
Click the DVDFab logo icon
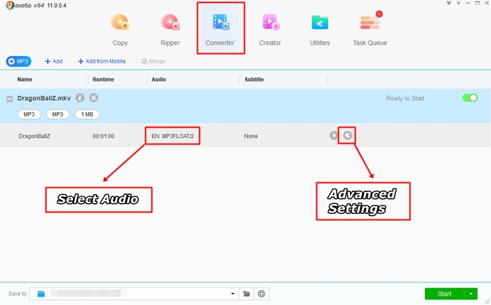10,6
